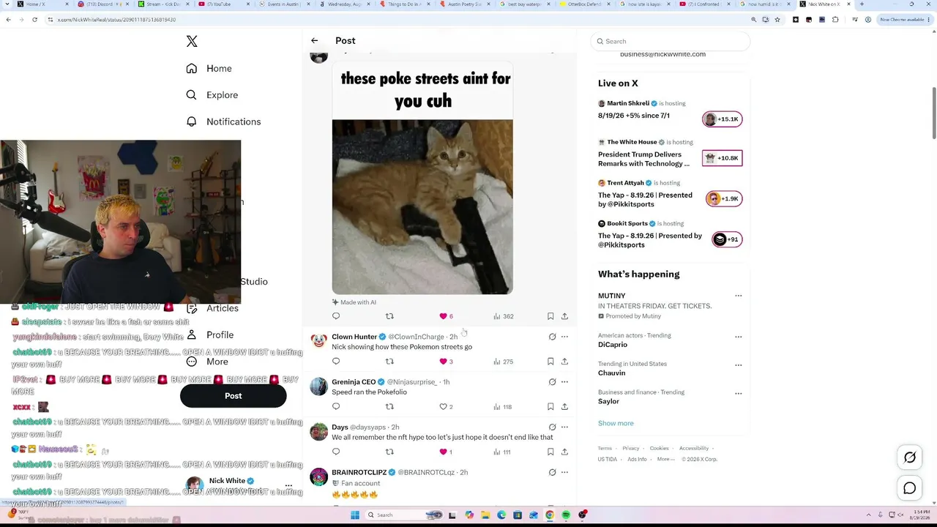Bookmark Greninja CEO's comment
Image resolution: width=937 pixels, height=527 pixels.
pos(550,407)
